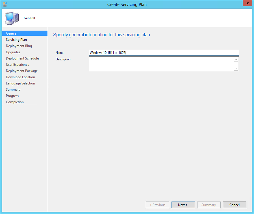Open the User Experience step
Image resolution: width=254 pixels, height=214 pixels.
click(18, 65)
